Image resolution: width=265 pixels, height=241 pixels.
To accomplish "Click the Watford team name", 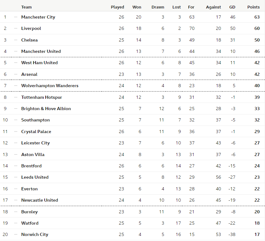I will tap(30, 223).
